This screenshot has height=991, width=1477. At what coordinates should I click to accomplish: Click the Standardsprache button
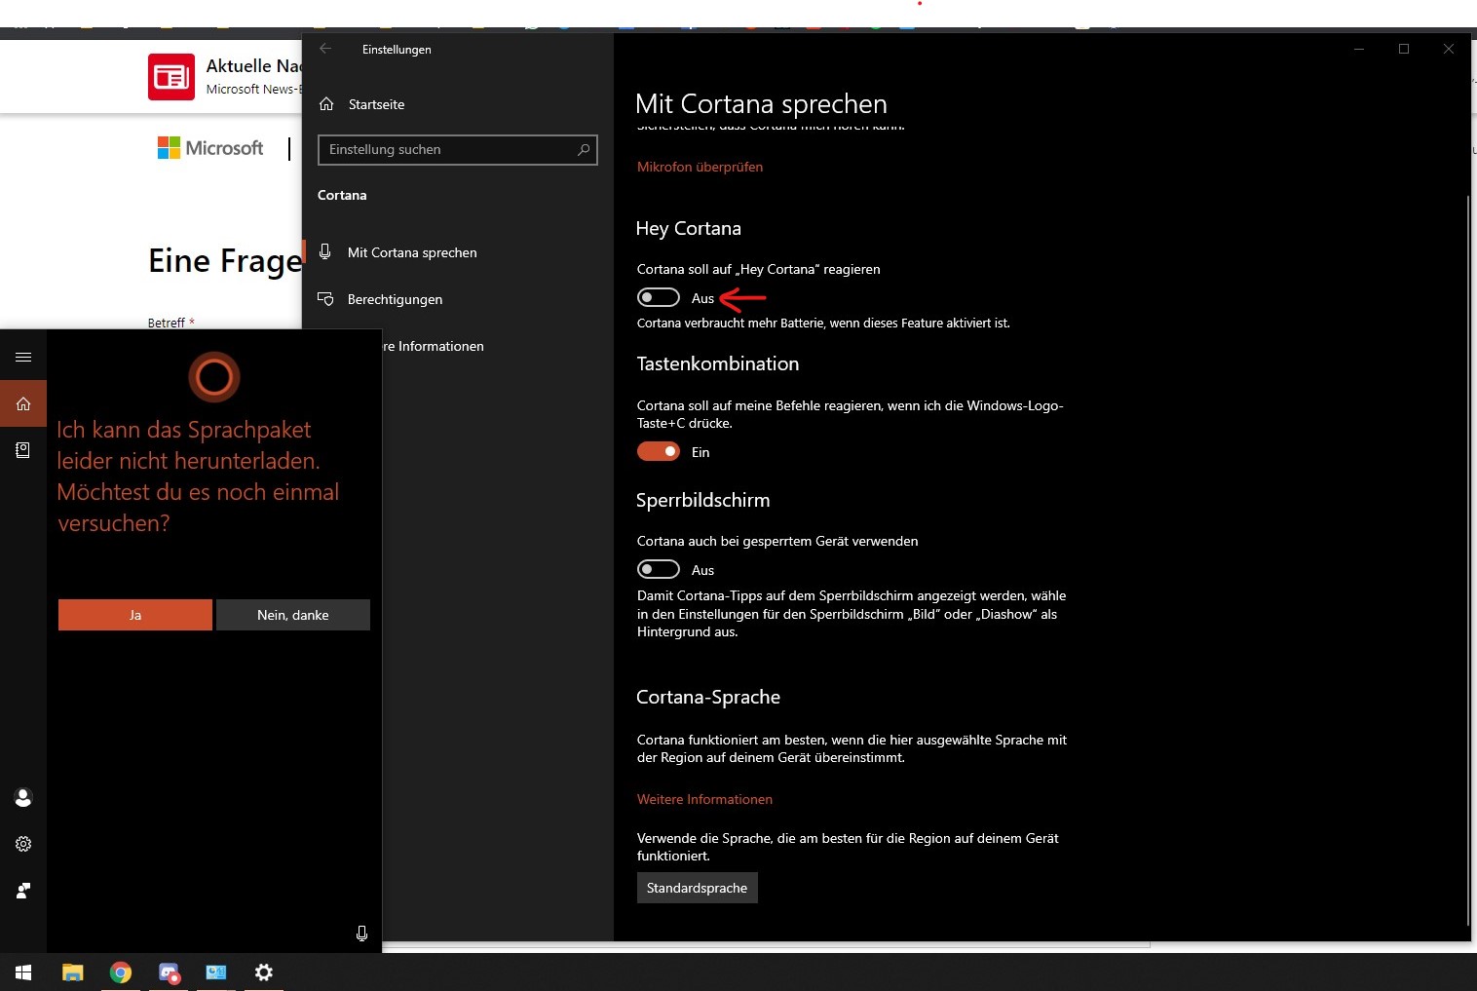[698, 888]
